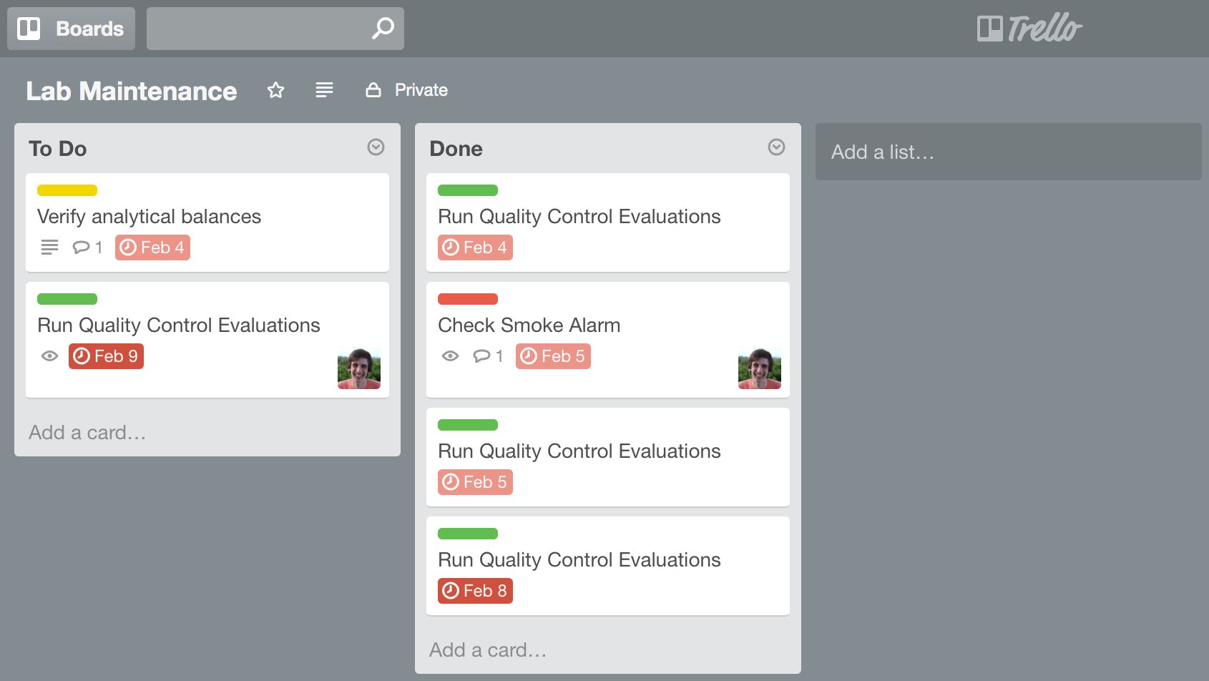Toggle watch eye on To Do Quality Control card
This screenshot has height=681, width=1209.
[49, 356]
